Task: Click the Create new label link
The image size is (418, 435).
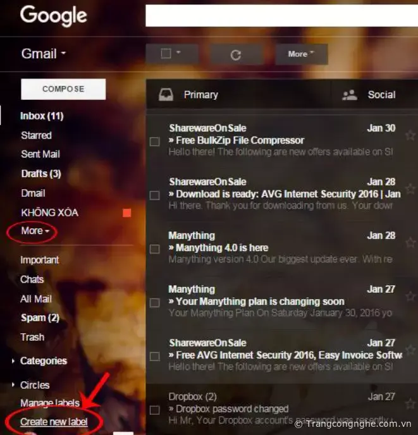Action: [x=54, y=422]
